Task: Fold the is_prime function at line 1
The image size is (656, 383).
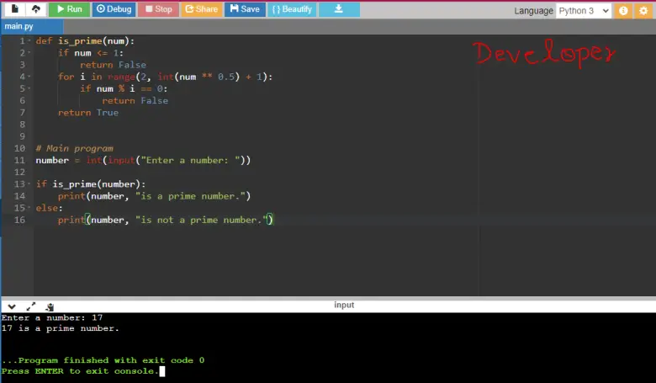Action: coord(30,41)
